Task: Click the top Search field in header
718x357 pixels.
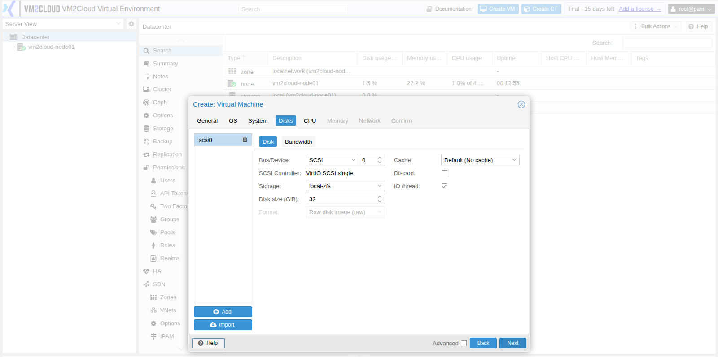Action: [x=293, y=9]
